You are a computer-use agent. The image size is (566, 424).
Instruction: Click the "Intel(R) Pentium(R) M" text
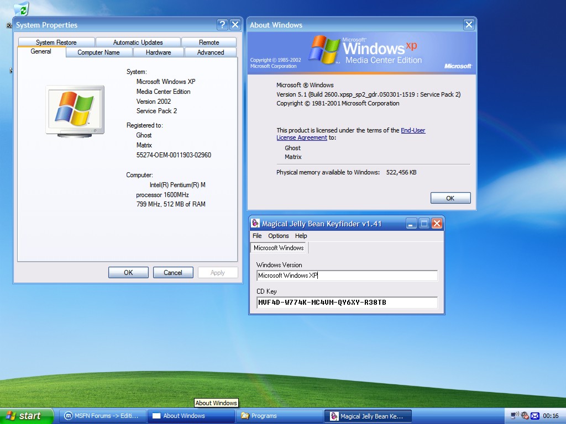click(177, 185)
